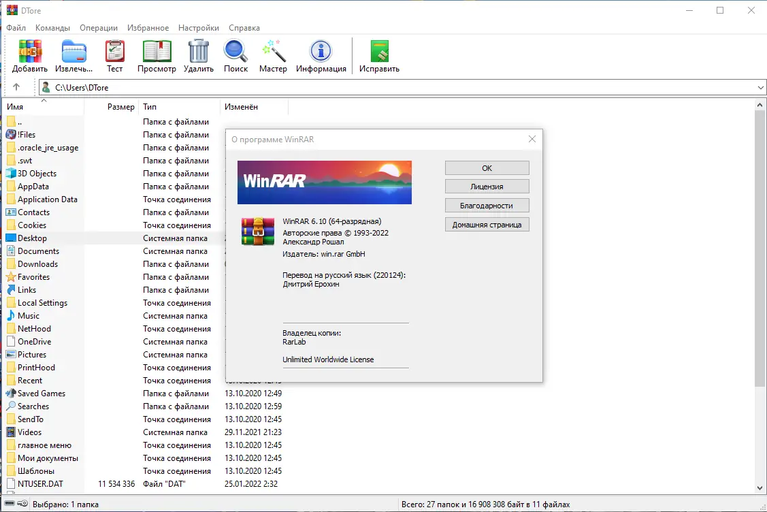Screen dimensions: 767x512
Task: Click the file list scrollbar up arrow
Action: coord(760,105)
